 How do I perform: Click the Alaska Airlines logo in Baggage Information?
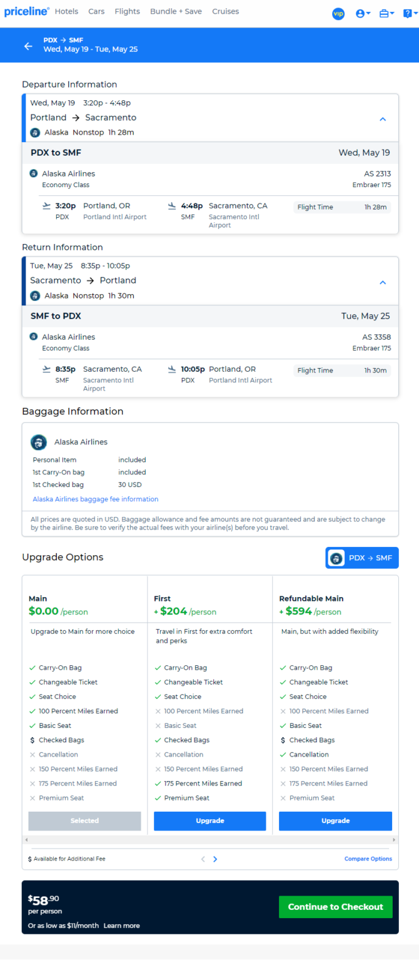click(39, 442)
